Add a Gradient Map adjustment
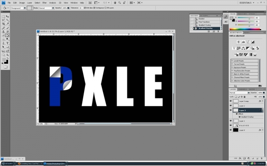This screenshot has height=166, width=267. 250,54
